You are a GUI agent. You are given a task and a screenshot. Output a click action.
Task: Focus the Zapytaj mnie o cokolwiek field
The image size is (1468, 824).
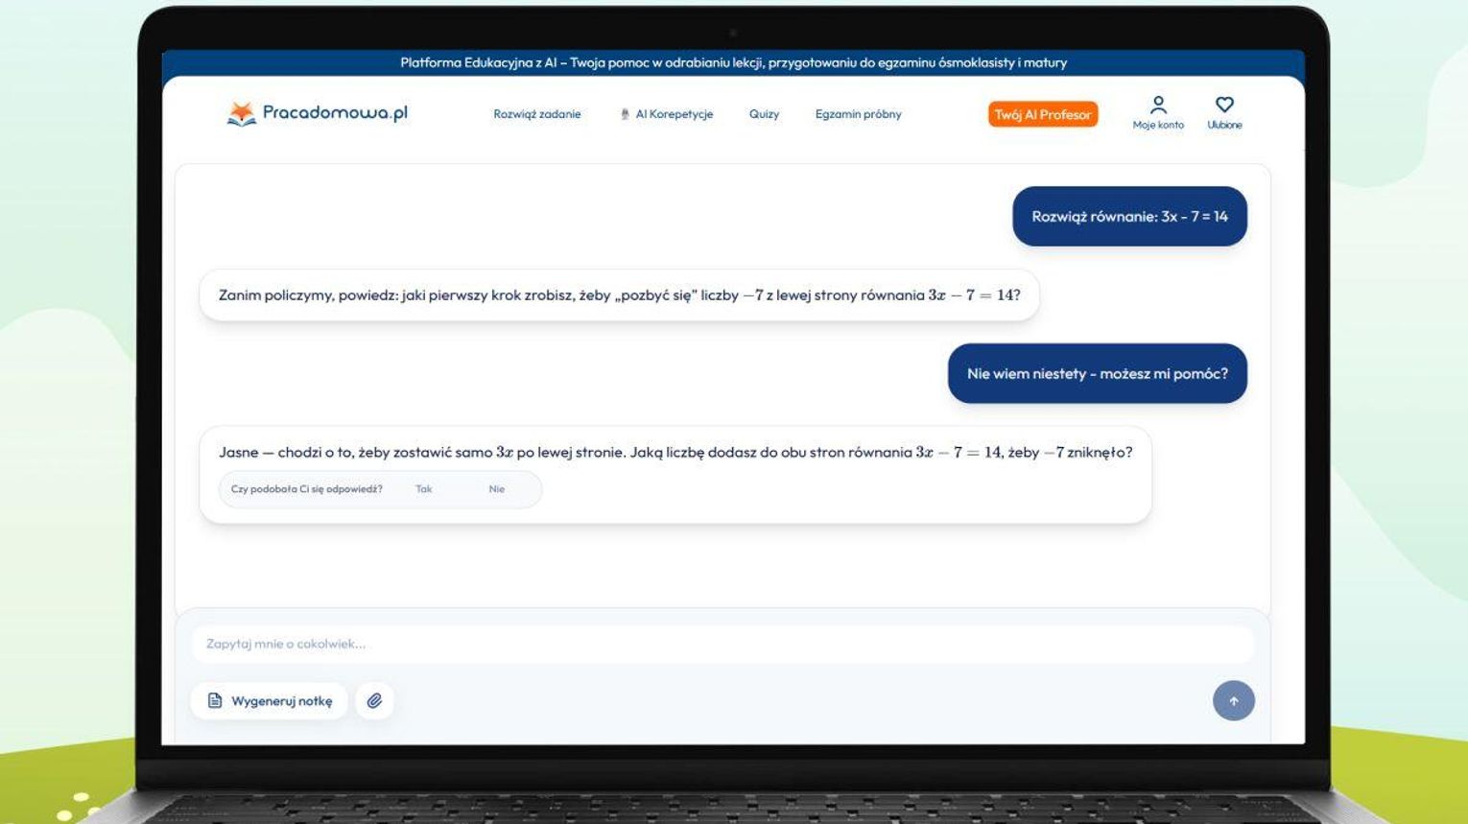click(x=722, y=644)
